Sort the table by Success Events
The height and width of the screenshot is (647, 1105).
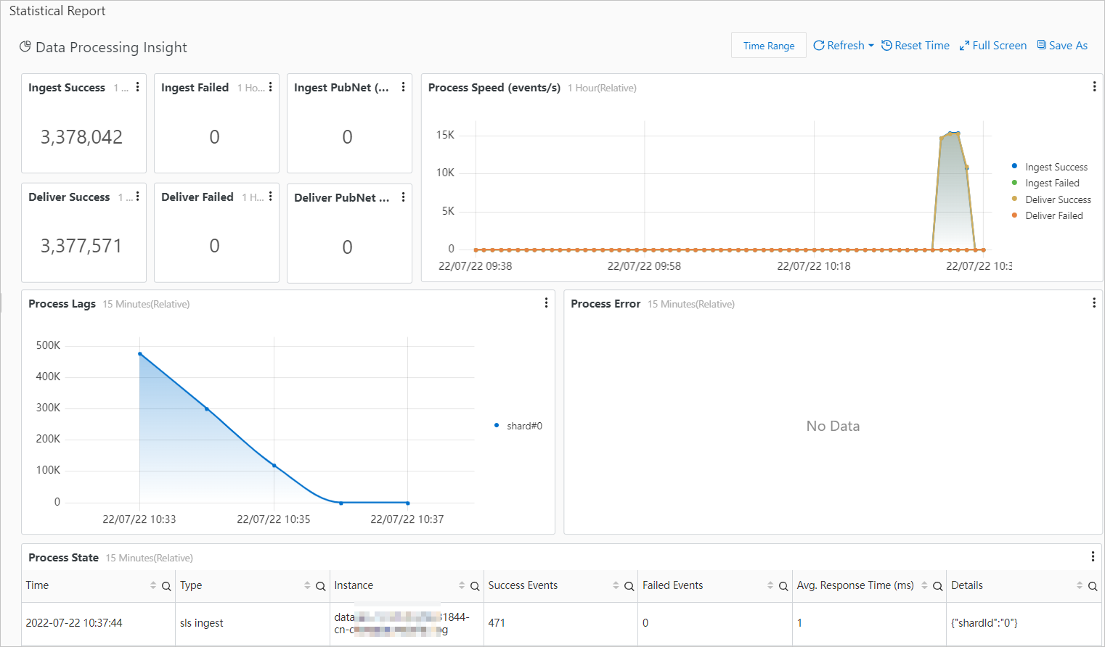pyautogui.click(x=616, y=585)
